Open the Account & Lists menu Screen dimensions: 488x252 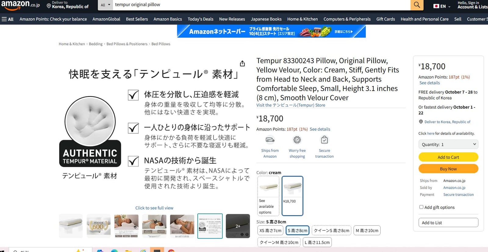[472, 5]
